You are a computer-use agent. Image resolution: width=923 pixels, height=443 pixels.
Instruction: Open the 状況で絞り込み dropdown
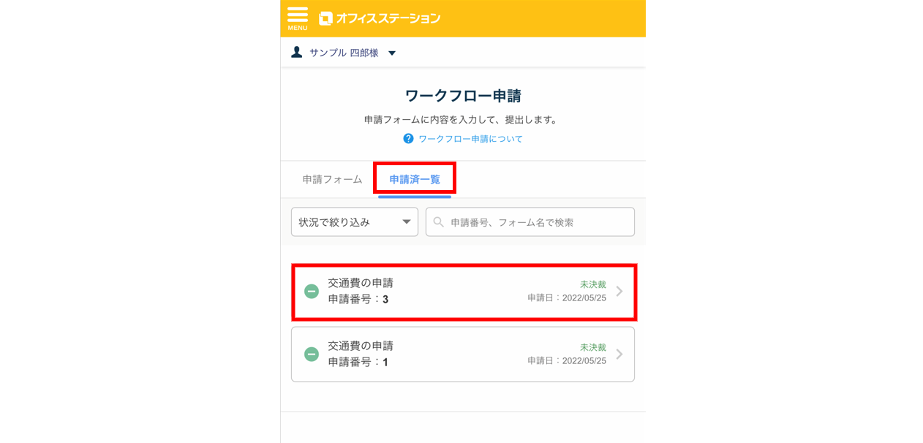pos(355,222)
